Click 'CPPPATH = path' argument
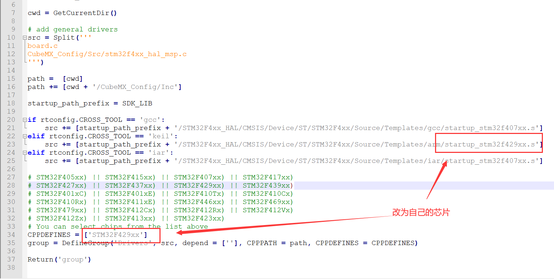Viewport: 554px width, 279px height. 277,243
